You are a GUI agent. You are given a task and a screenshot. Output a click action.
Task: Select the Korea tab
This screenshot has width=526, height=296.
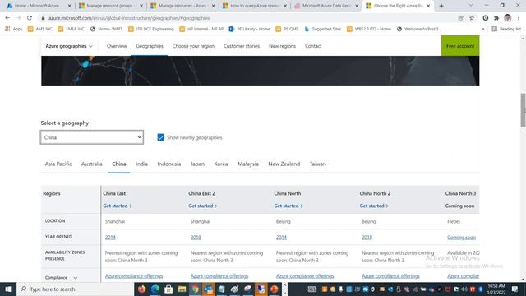click(x=221, y=164)
